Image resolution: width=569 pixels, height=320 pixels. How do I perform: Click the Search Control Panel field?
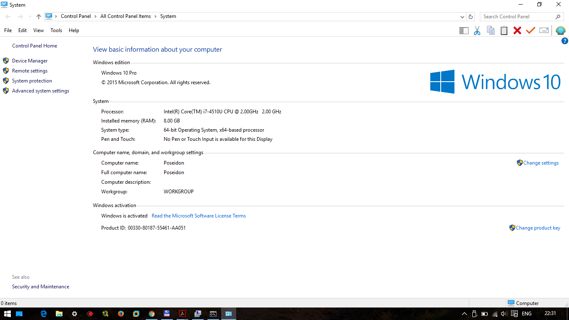pos(517,17)
